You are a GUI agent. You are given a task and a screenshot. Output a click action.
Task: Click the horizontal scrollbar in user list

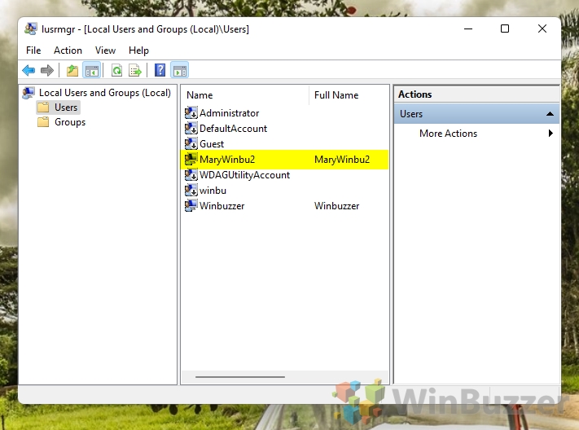click(240, 377)
